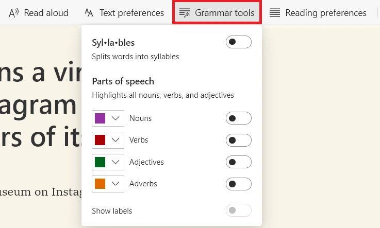The image size is (380, 228).
Task: Click the Read aloud speaker icon
Action: tap(14, 13)
